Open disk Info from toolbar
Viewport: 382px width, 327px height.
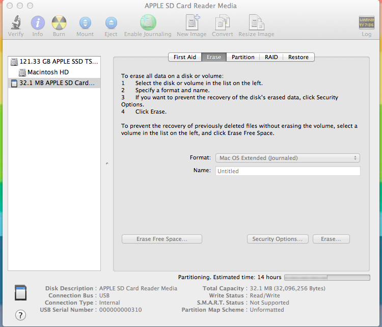tap(38, 23)
